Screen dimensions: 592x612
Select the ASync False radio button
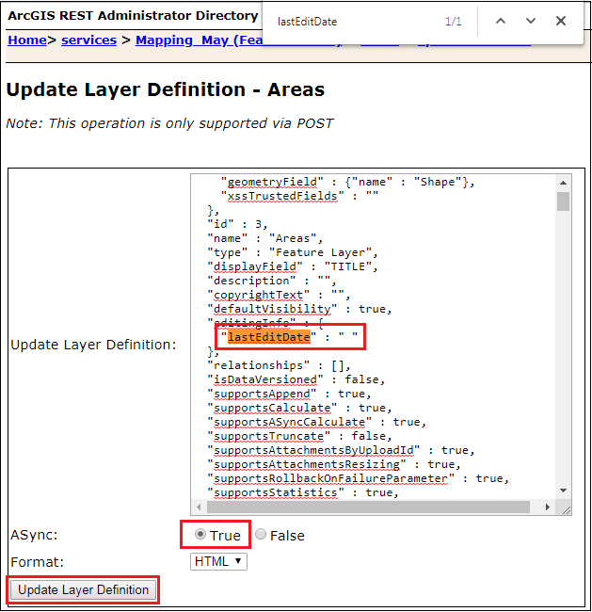click(x=261, y=534)
